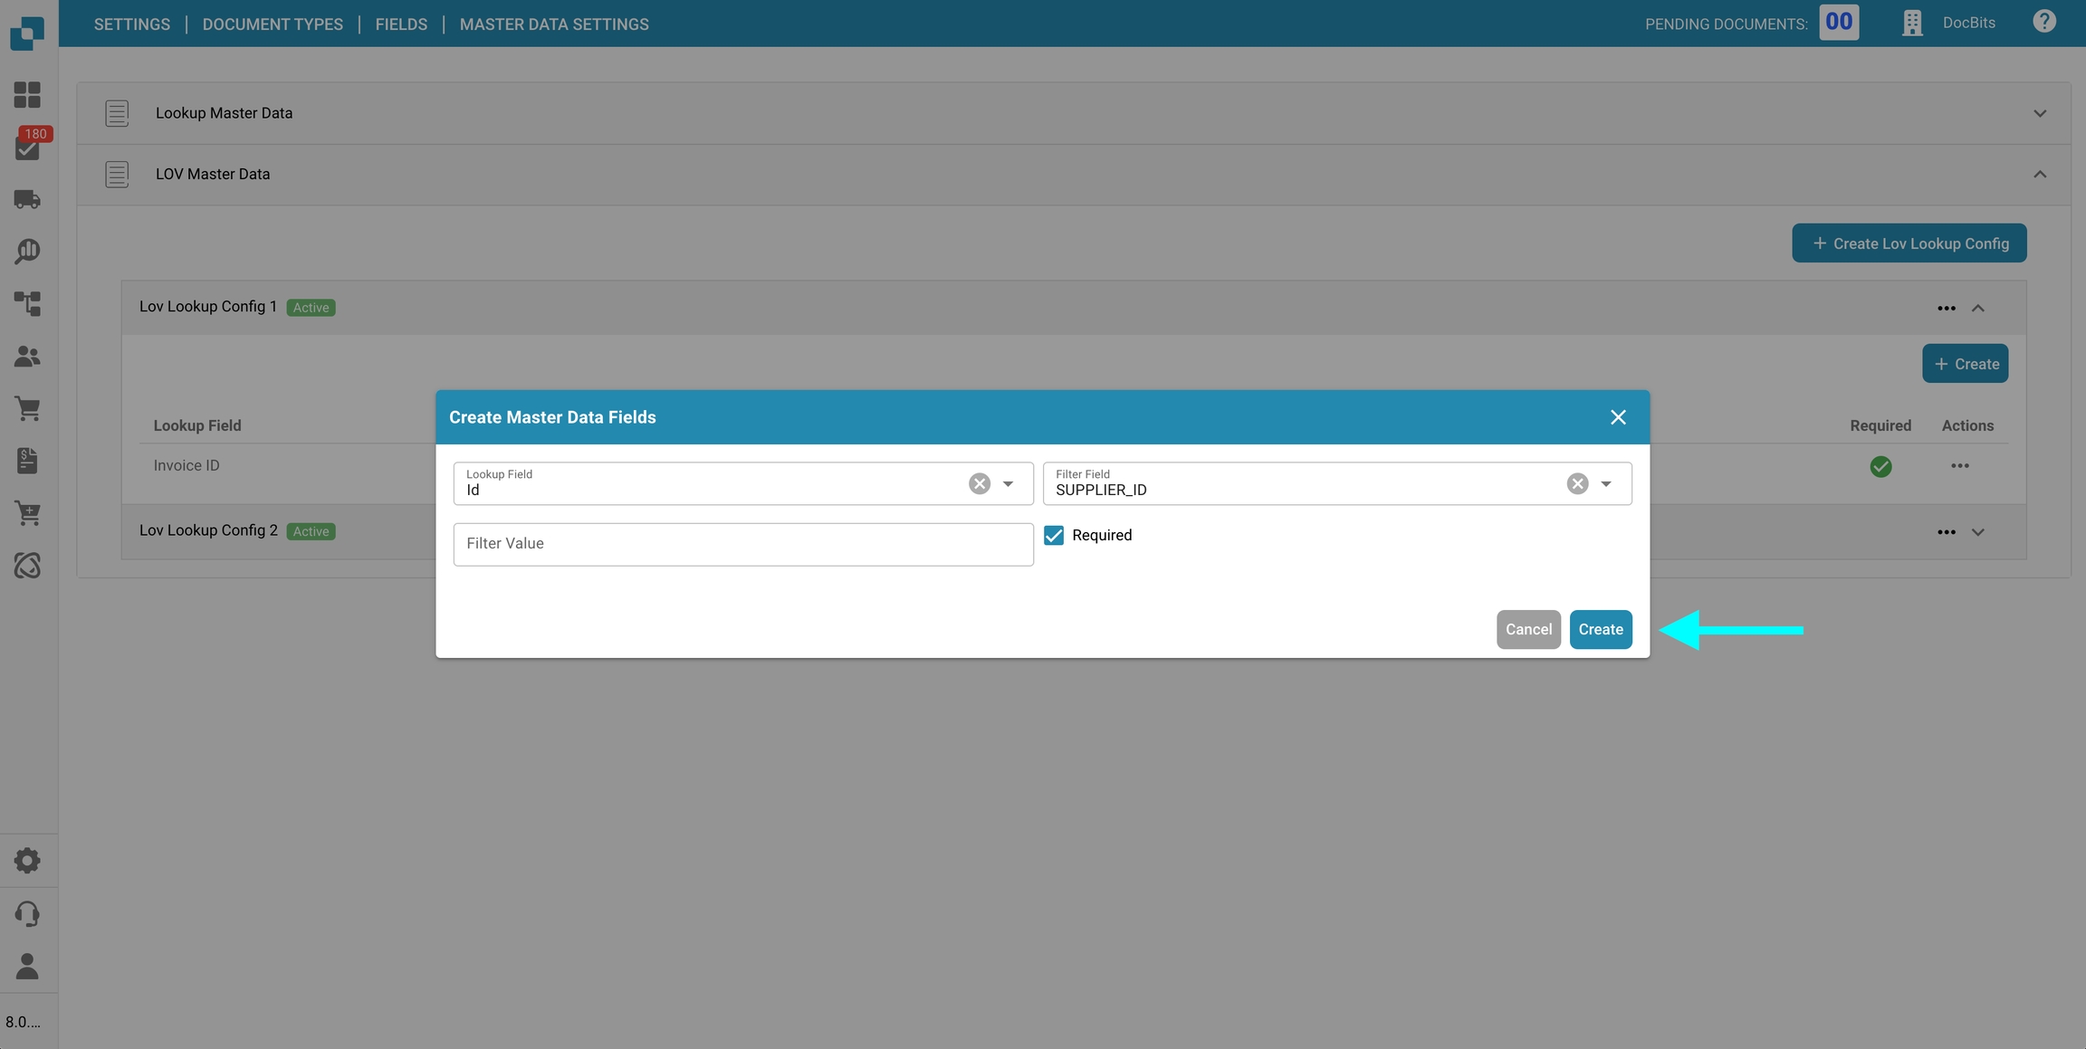Open the Lookup Field dropdown arrow

coord(1008,483)
